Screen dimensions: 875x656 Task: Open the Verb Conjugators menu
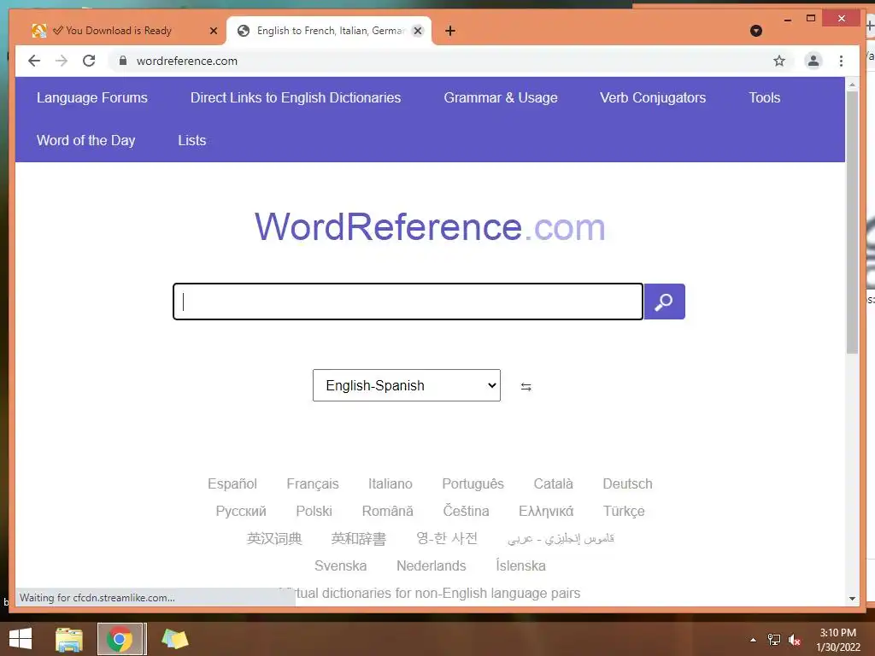click(653, 97)
